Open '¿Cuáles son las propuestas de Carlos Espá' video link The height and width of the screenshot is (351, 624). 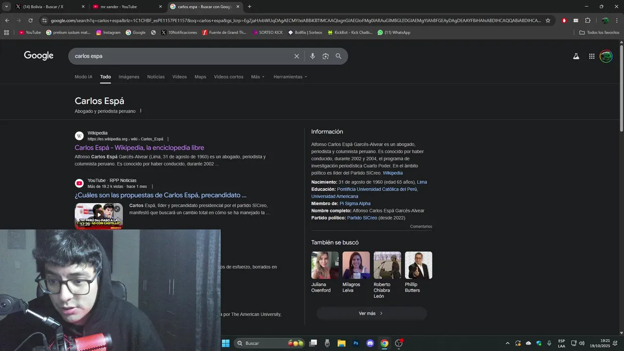pos(160,195)
